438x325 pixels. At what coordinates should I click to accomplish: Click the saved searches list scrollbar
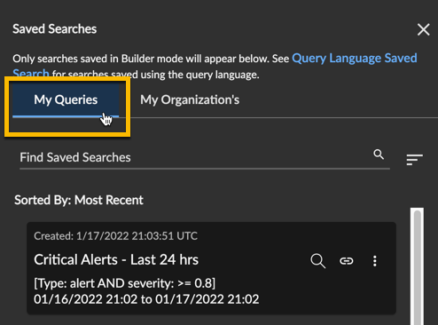pos(417,266)
